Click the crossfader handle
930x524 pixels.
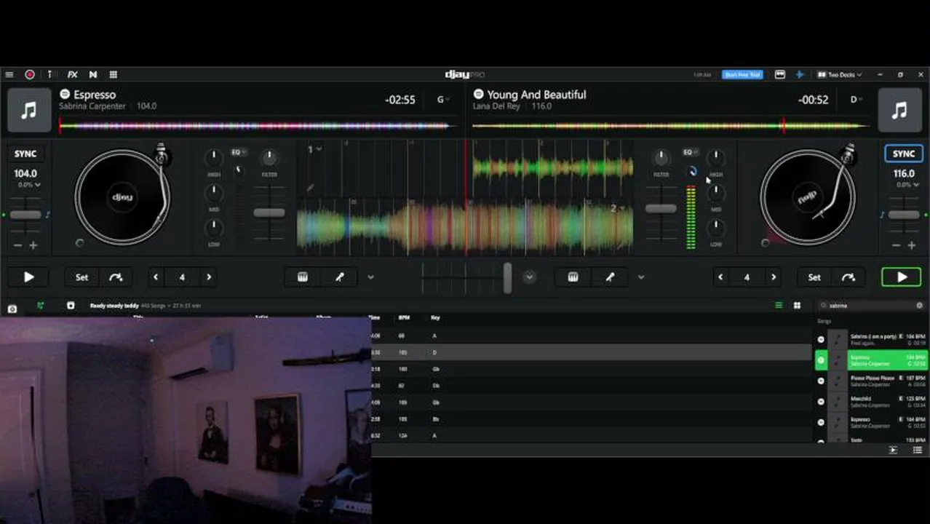point(507,277)
